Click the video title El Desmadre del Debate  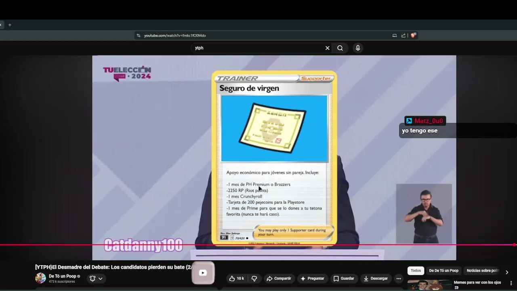pos(113,267)
